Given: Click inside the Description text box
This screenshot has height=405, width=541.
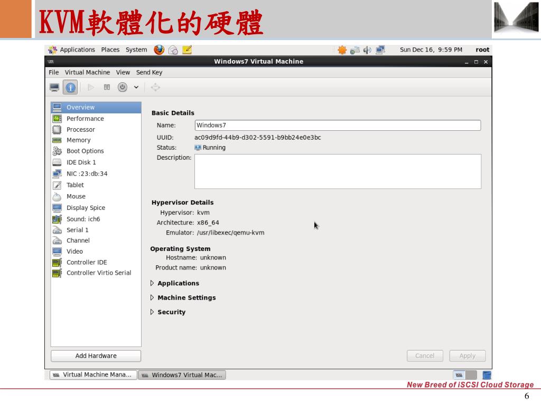Looking at the screenshot, I should pos(338,171).
